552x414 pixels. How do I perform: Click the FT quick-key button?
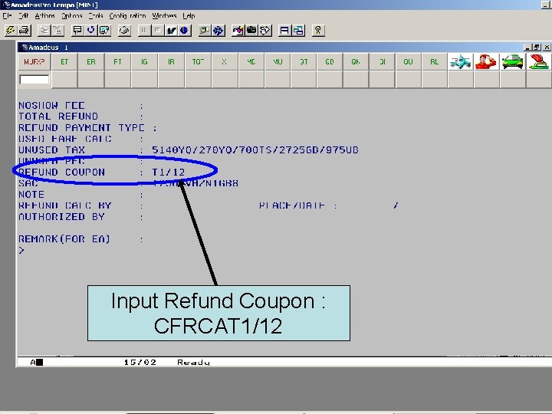[117, 61]
